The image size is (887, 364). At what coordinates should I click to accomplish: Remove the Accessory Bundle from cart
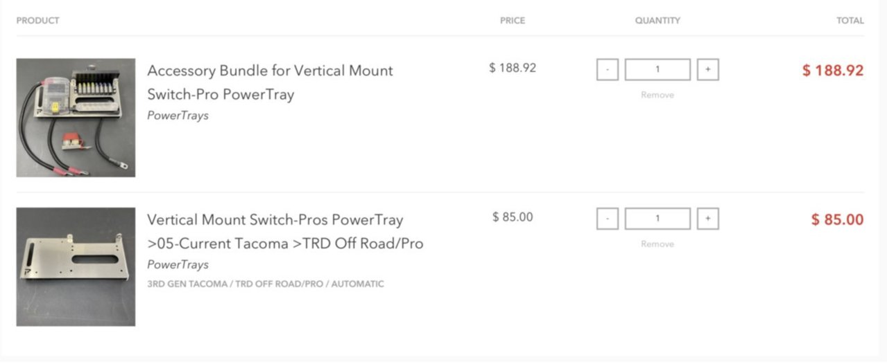tap(657, 95)
